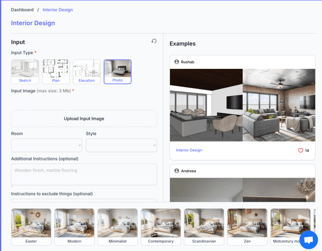
Task: Select Photo input type
Action: [117, 72]
